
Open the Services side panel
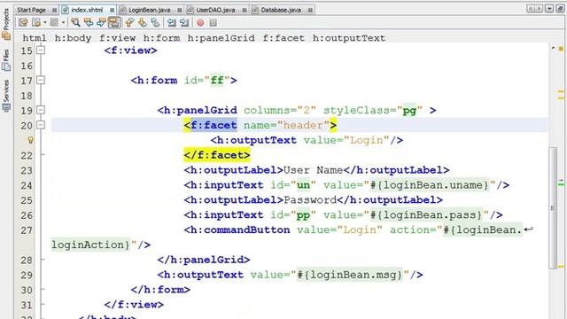click(x=6, y=96)
